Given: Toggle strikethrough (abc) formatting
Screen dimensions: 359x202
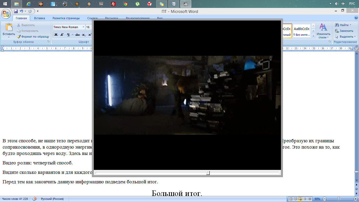Looking at the screenshot, I should click(x=77, y=35).
